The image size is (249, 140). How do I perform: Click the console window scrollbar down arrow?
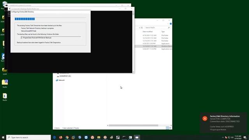tap(133, 72)
